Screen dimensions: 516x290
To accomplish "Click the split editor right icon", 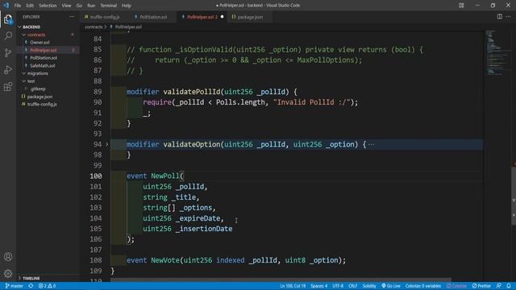I will (500, 16).
